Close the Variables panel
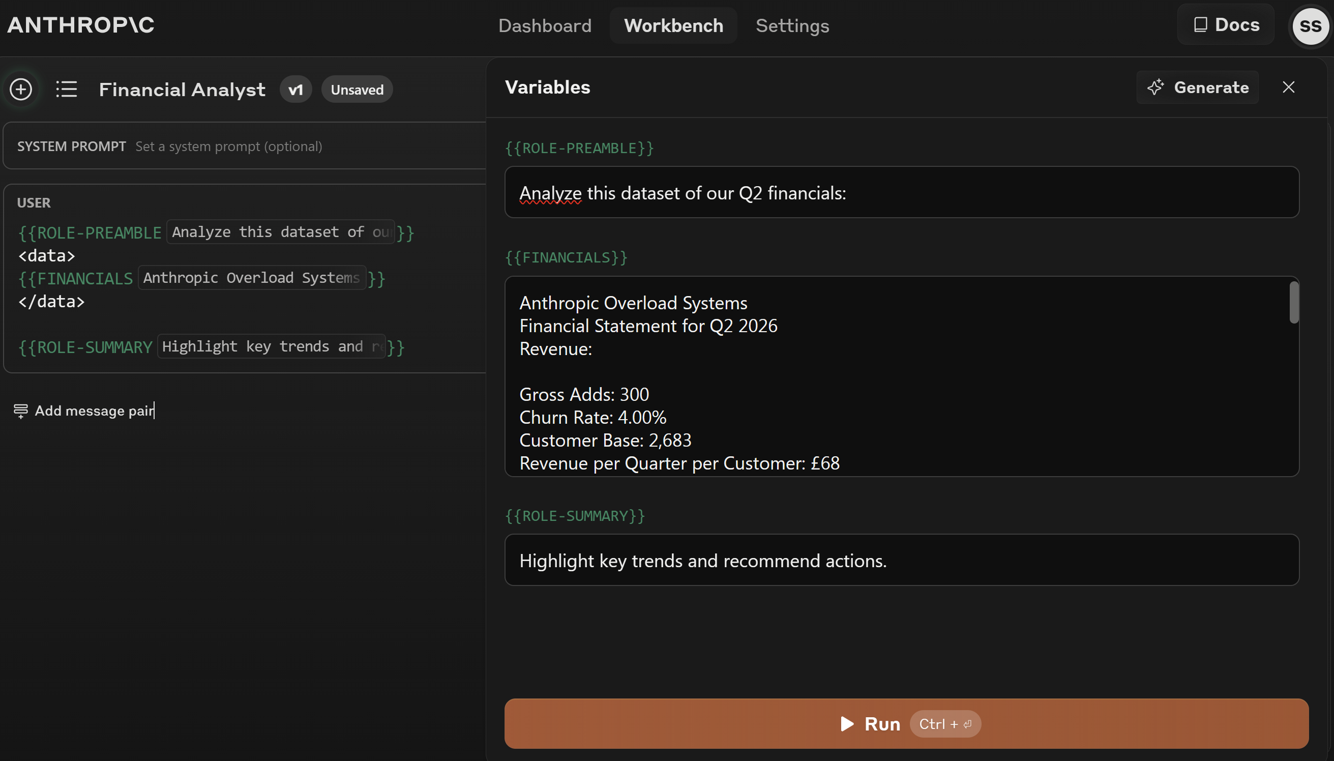 [1288, 87]
